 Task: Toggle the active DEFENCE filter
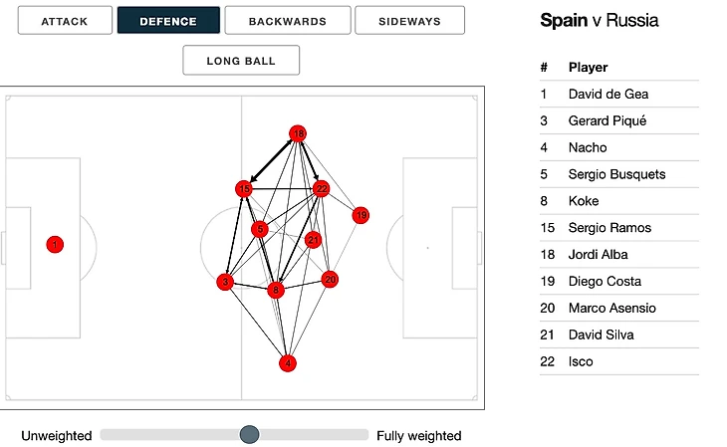click(168, 20)
